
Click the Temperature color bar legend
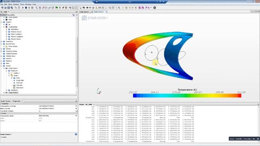(187, 96)
